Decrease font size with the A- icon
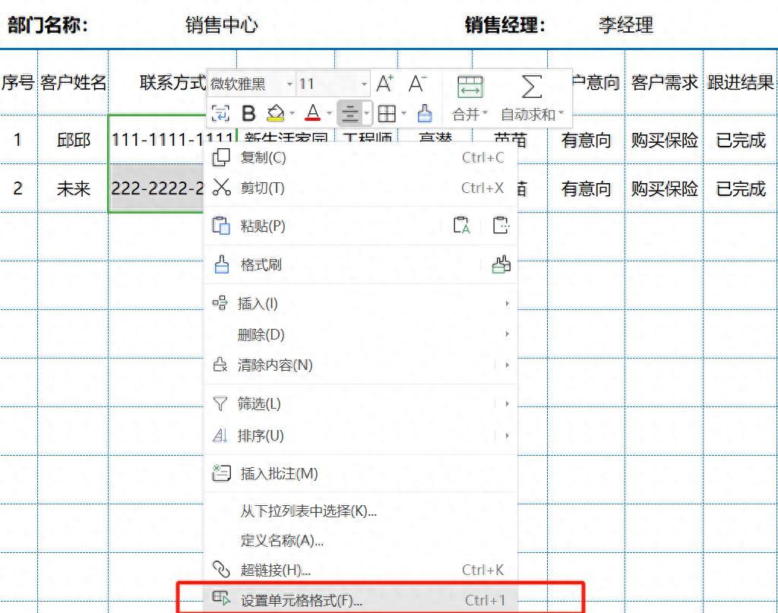Screen dimensions: 778x613 [x=417, y=84]
